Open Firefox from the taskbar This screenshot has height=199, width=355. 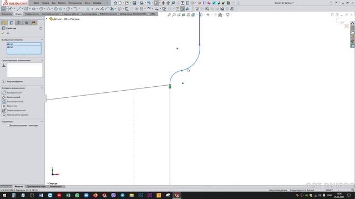[x=95, y=195]
